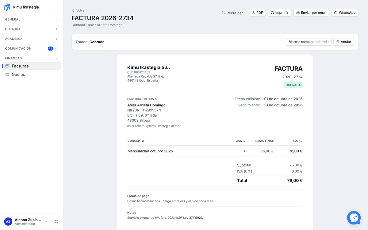Expand the ACADEMIA section
This screenshot has width=368, height=230.
point(32,39)
